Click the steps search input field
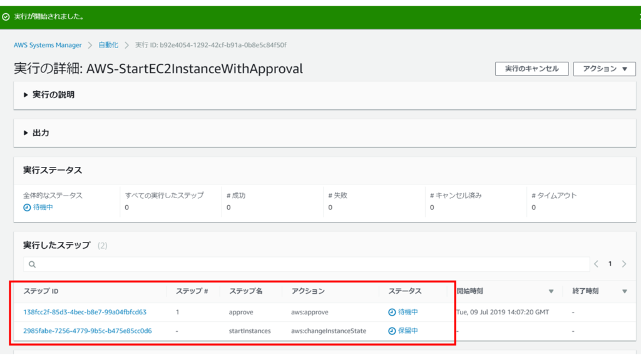Screen dimensions: 641x360 click(307, 264)
